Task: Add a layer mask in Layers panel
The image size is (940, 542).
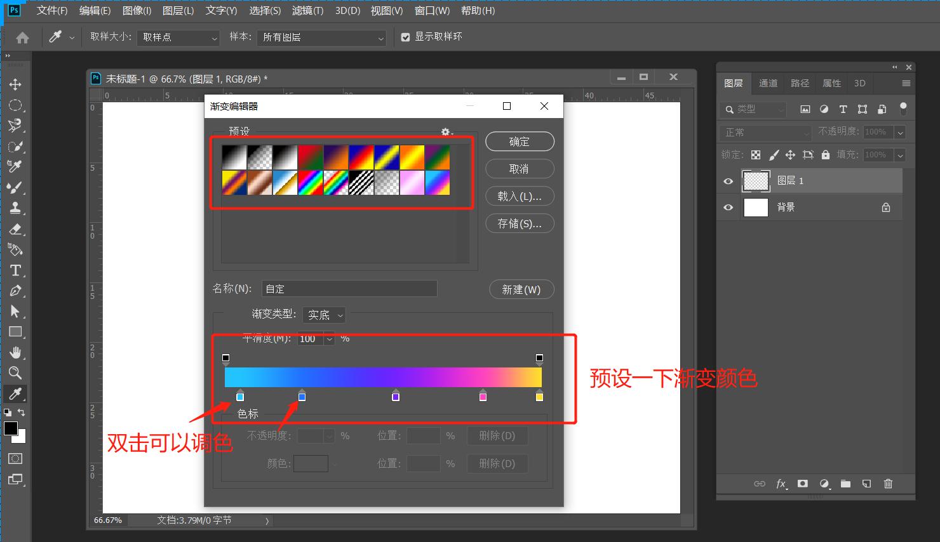Action: [x=803, y=484]
